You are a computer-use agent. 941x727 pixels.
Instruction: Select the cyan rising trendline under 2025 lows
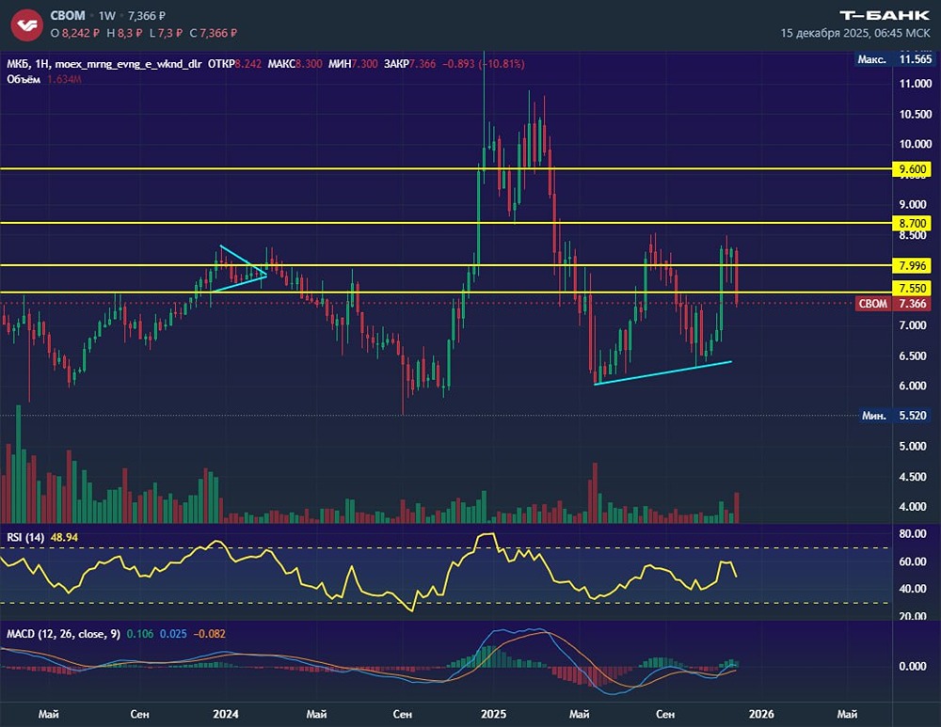pos(662,372)
